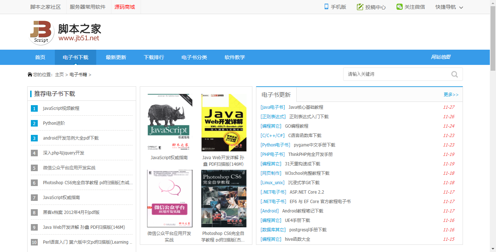Open JavaScript权威指南 book cover
Screen dimensions: 496x252
point(169,123)
